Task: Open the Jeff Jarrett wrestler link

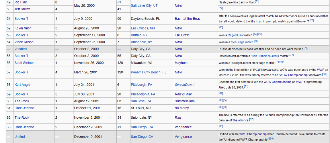Action: 23,9
